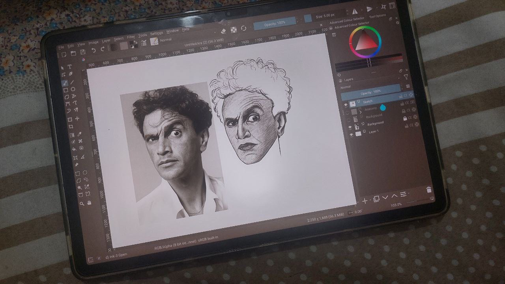Toggle wrap around mode

click(x=383, y=7)
